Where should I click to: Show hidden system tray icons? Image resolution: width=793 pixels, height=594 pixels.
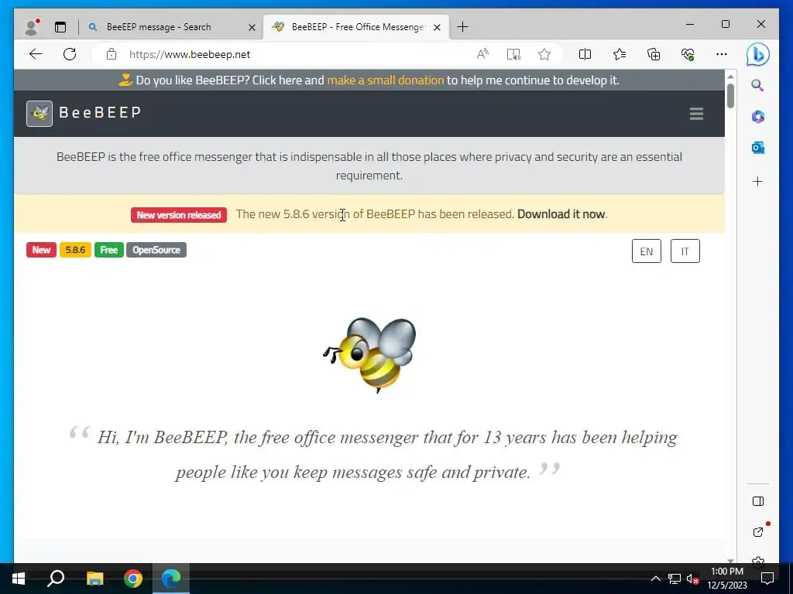pyautogui.click(x=655, y=579)
